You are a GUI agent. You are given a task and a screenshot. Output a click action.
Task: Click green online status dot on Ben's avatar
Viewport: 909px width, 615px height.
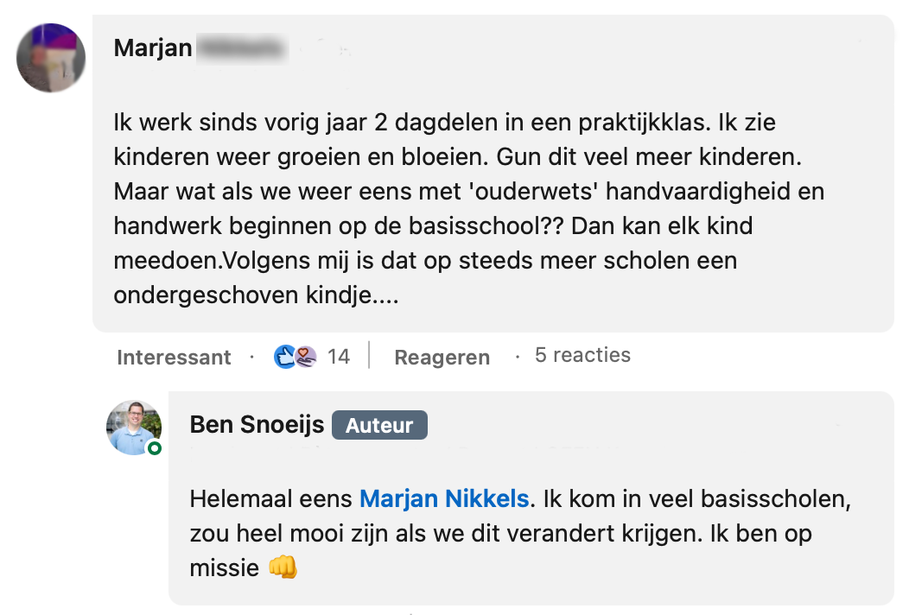pyautogui.click(x=154, y=448)
